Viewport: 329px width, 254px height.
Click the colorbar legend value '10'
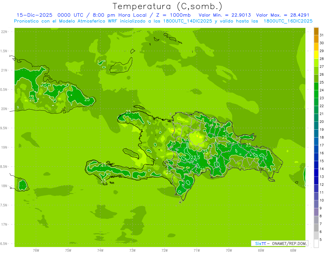tap(322, 200)
